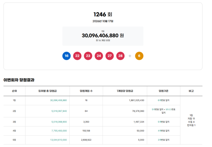The height and width of the screenshot is (147, 212).
Task: Select the red lottery ball numbered 27
Action: click(x=110, y=56)
